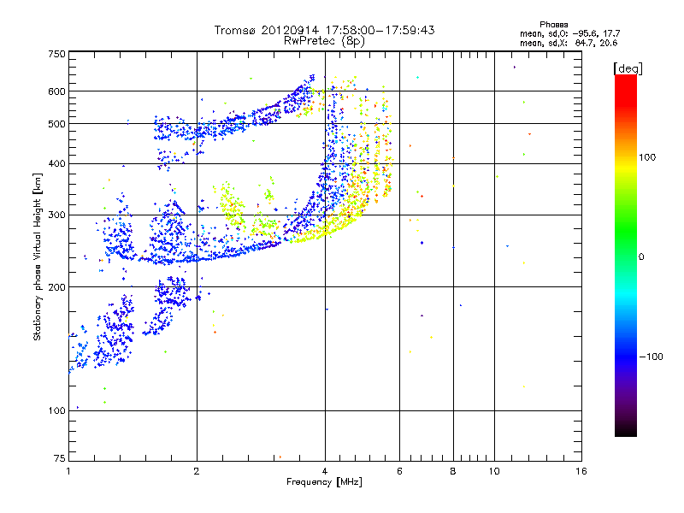This screenshot has width=684, height=513.
Task: Click the "Phases" statistics heading
Action: click(x=553, y=25)
